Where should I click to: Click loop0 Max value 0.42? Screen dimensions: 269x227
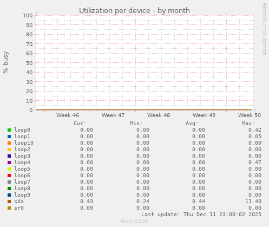coord(255,130)
